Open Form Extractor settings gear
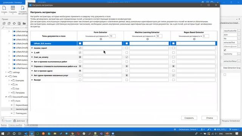This screenshot has height=136, width=242. [101, 39]
